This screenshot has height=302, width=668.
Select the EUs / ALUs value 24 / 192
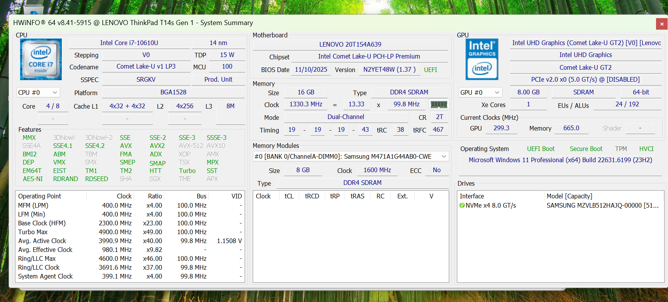pos(627,104)
